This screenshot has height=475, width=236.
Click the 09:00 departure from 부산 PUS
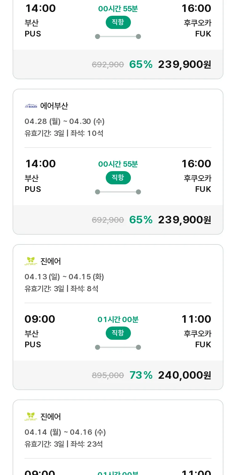(40, 319)
